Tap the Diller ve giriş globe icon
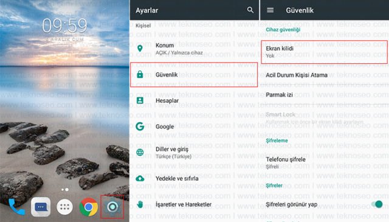Screen dimensions: 389x222 (x=140, y=152)
